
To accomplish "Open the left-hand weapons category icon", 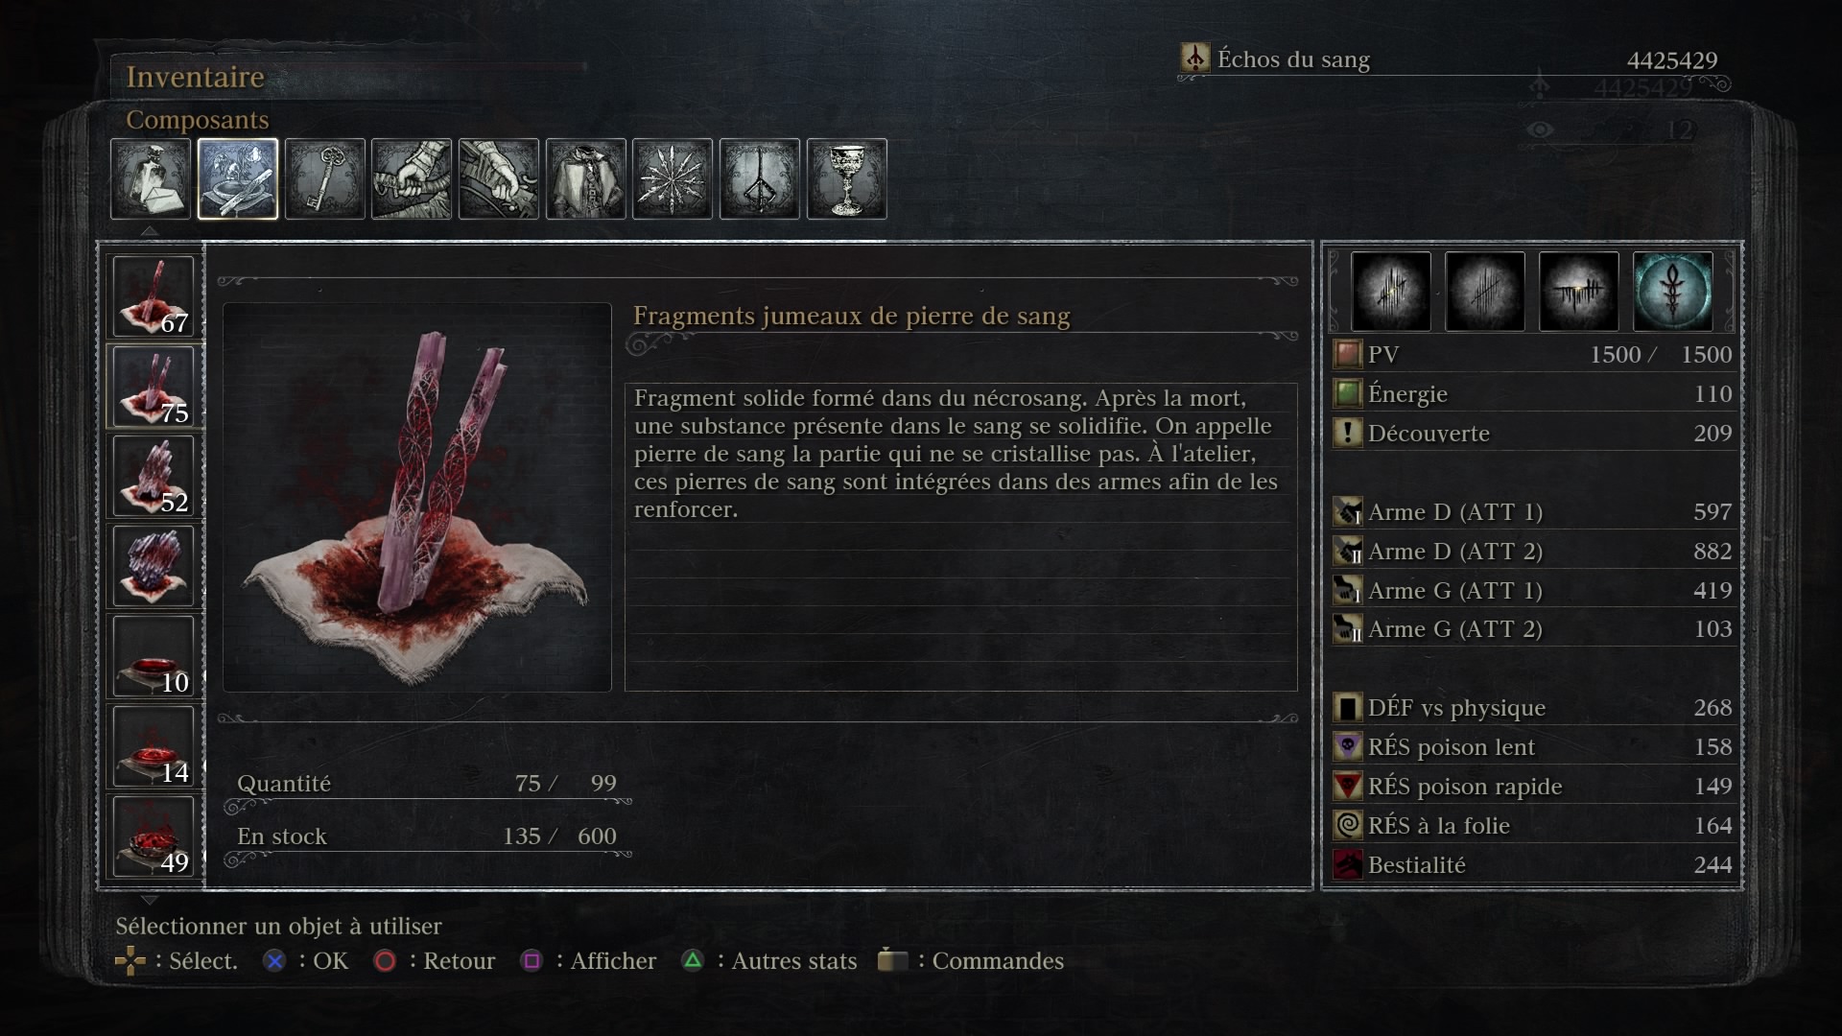I will pos(499,179).
